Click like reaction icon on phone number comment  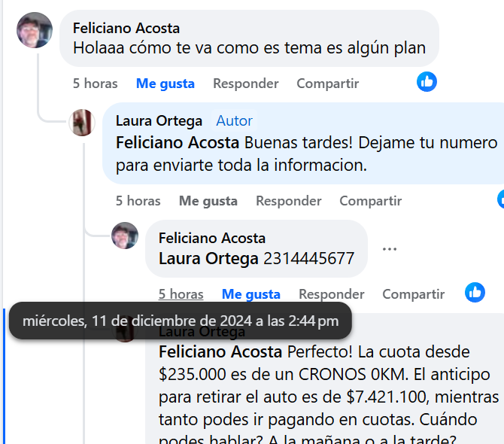tap(475, 292)
